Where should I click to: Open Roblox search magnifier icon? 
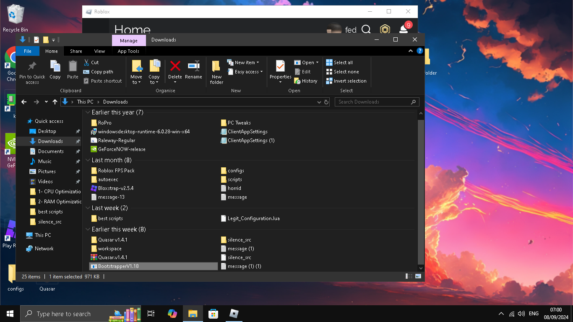pyautogui.click(x=366, y=29)
